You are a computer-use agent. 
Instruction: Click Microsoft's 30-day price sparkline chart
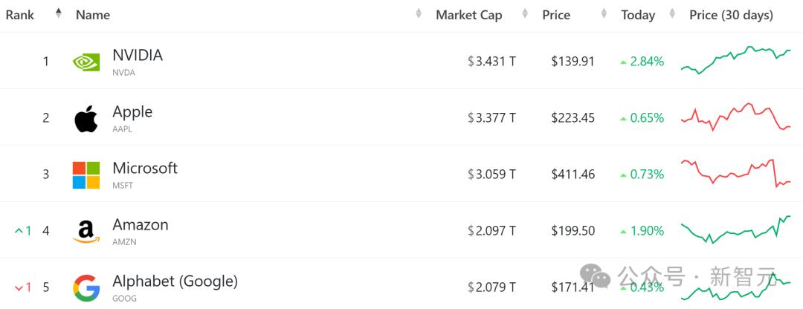coord(735,174)
